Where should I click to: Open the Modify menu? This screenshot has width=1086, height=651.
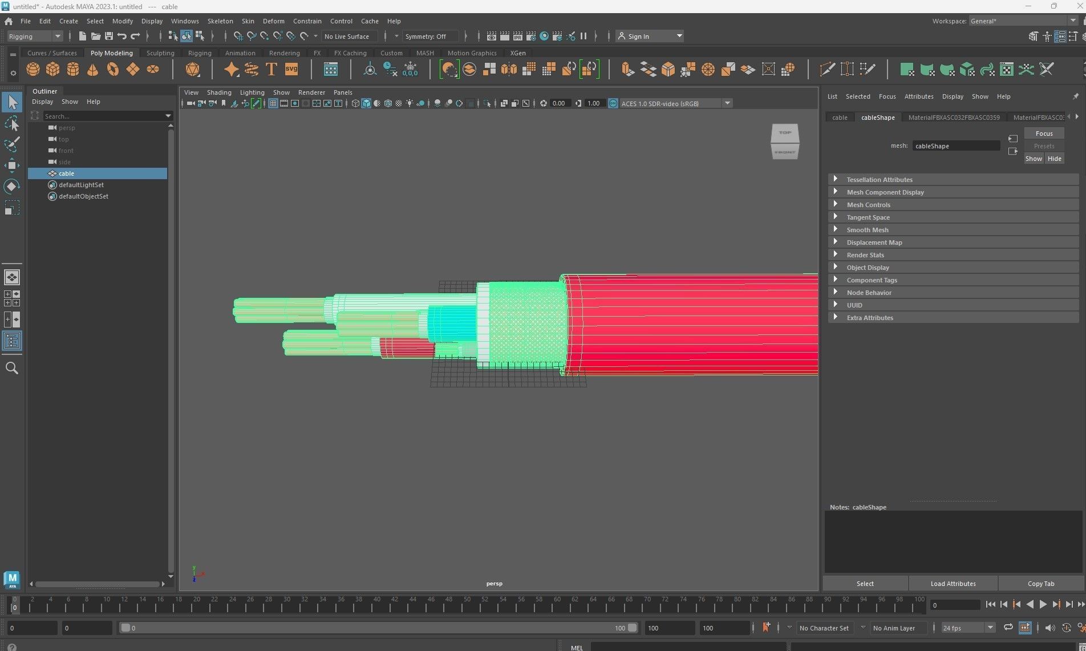[x=123, y=21]
